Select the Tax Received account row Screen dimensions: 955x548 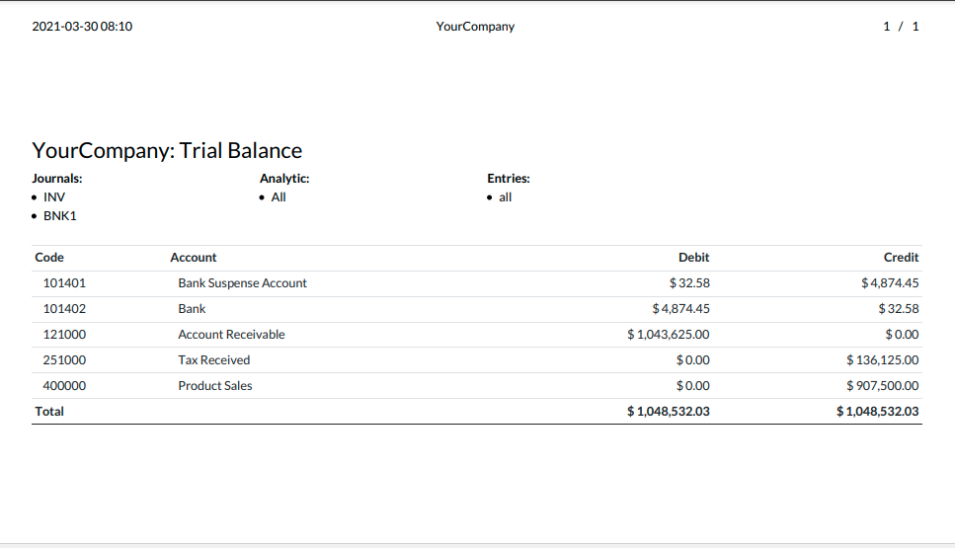pos(477,359)
